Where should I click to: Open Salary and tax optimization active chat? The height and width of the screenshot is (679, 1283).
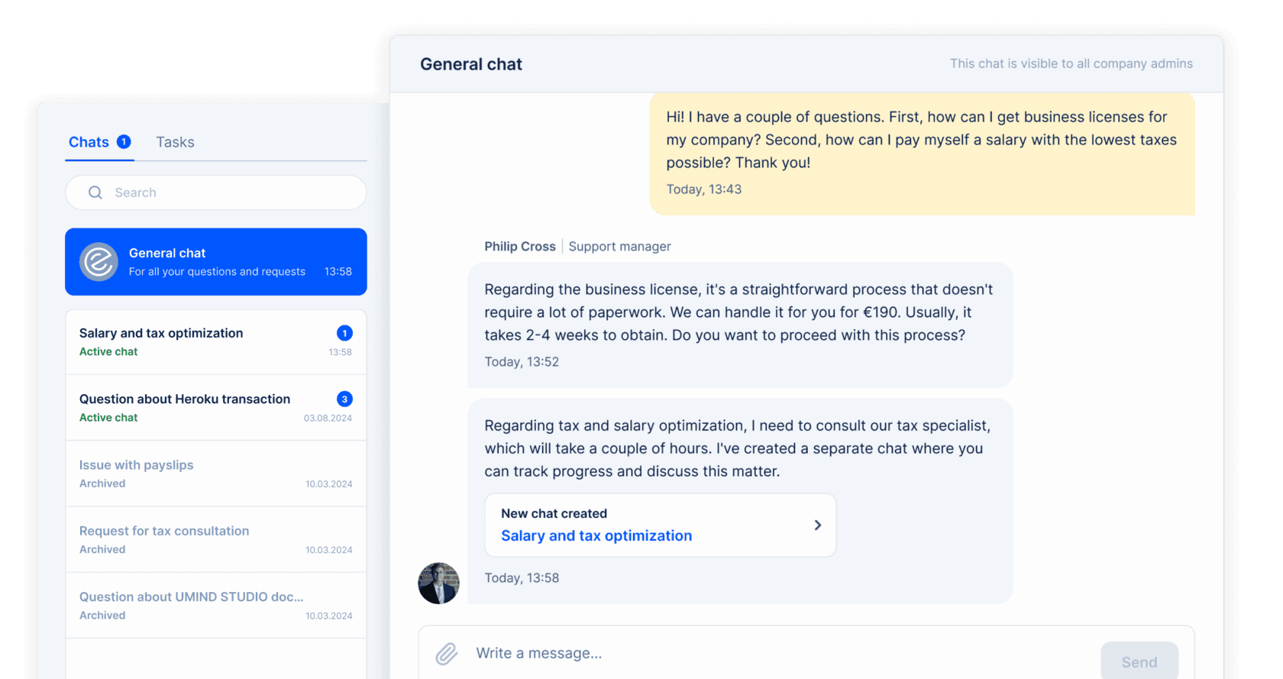(216, 342)
